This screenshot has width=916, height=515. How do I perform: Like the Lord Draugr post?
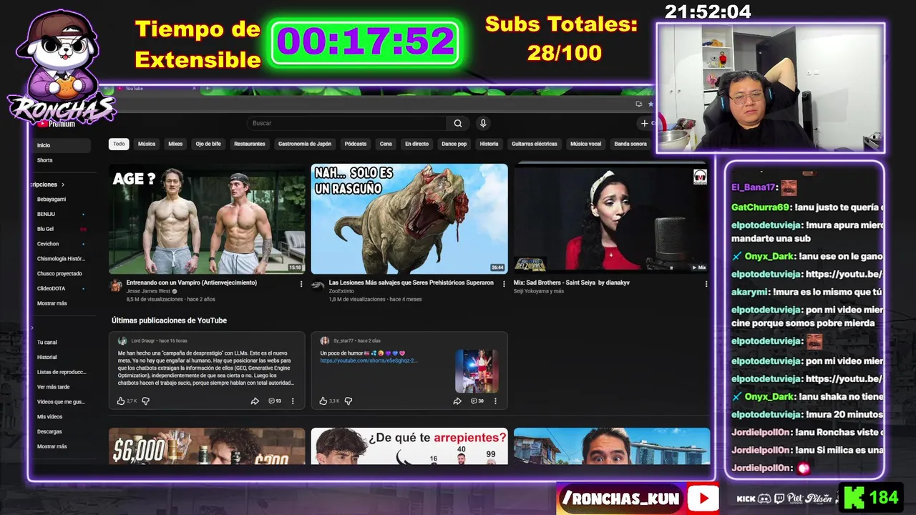(121, 401)
